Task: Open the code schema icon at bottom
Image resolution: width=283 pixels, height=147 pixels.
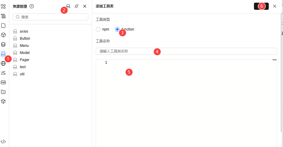Action: 3,142
